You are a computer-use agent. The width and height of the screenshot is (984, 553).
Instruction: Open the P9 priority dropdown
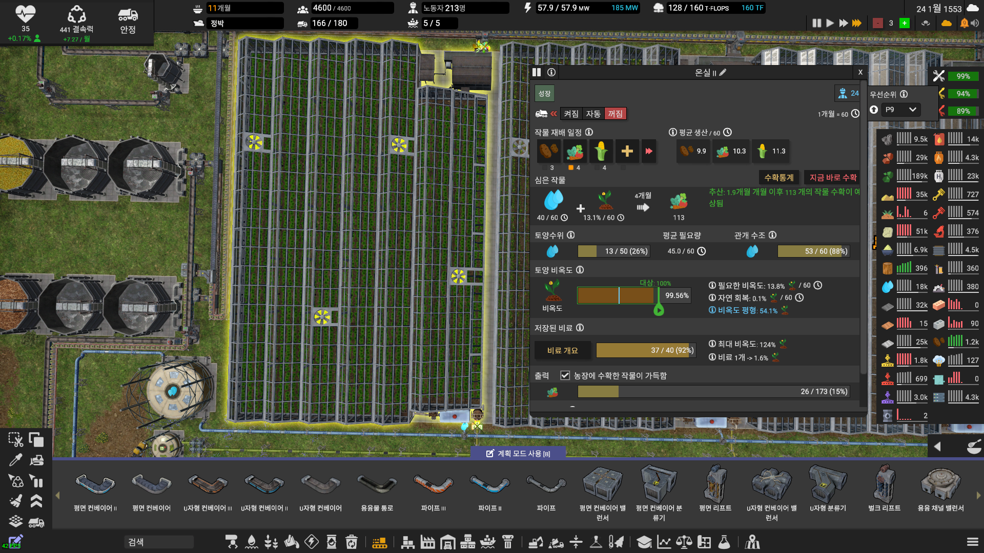click(x=900, y=110)
